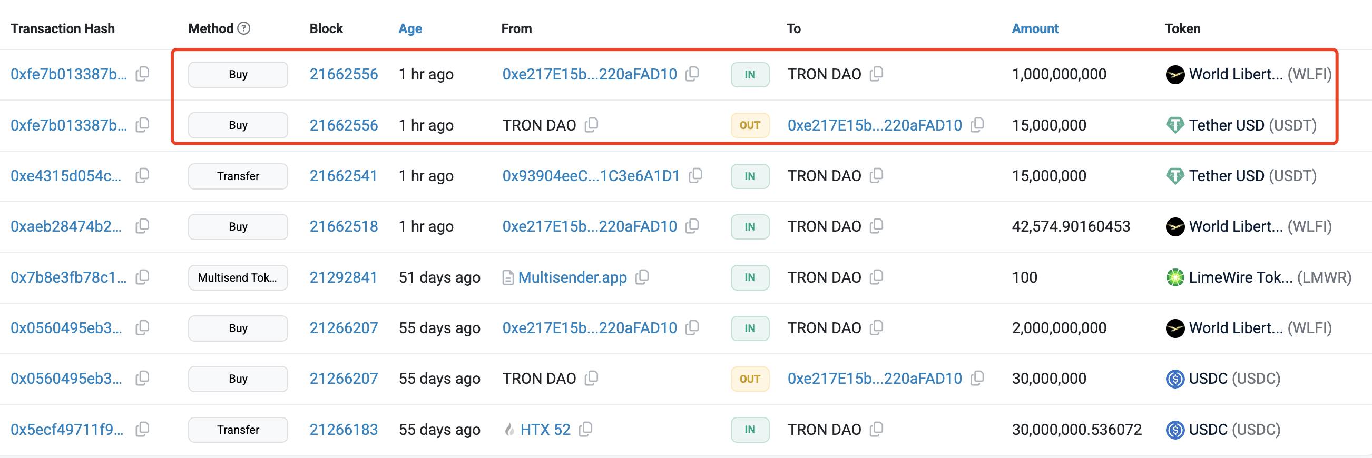Copy 0xe217E15b recipient in USDT Buy row

(977, 125)
